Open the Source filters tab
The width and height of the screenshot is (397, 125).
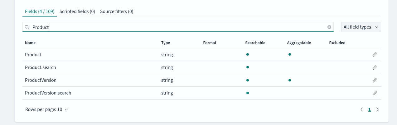[117, 12]
